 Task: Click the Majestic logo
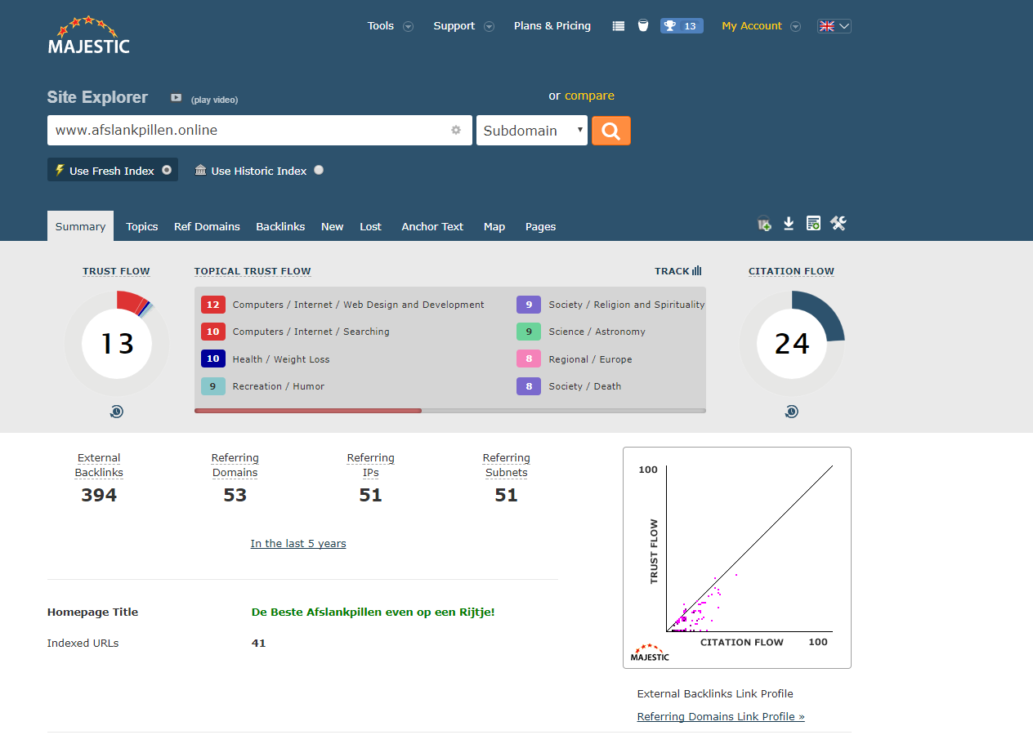pyautogui.click(x=88, y=35)
